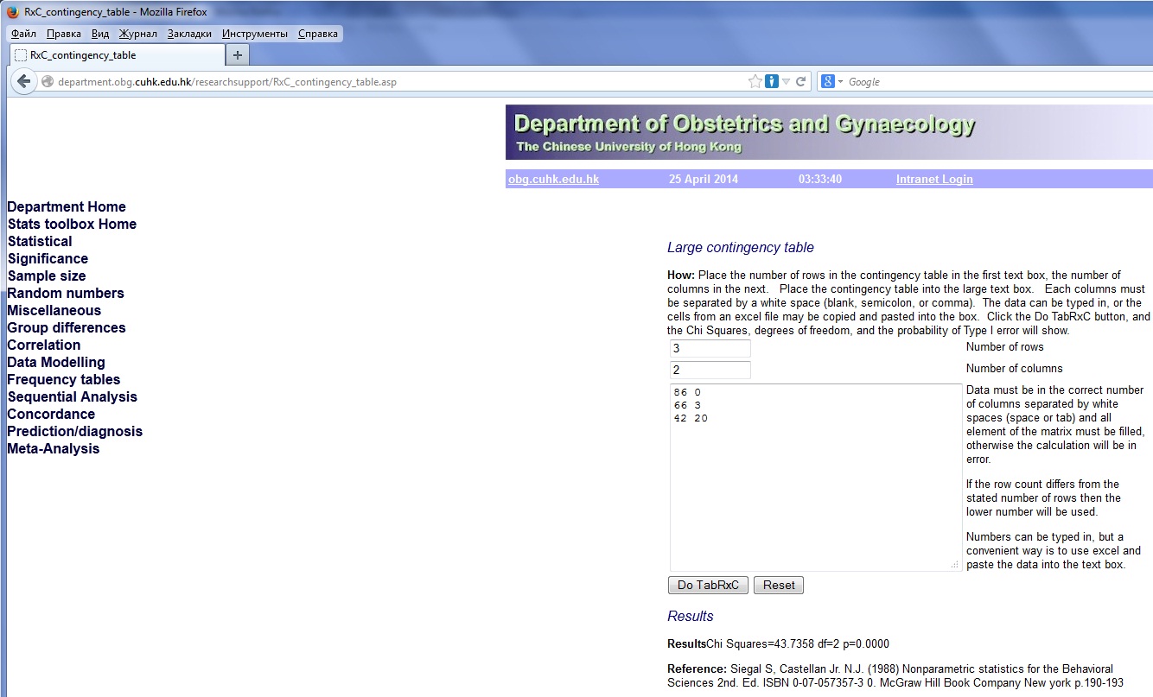Open a new tab with plus button
Image resolution: width=1153 pixels, height=697 pixels.
pyautogui.click(x=238, y=55)
